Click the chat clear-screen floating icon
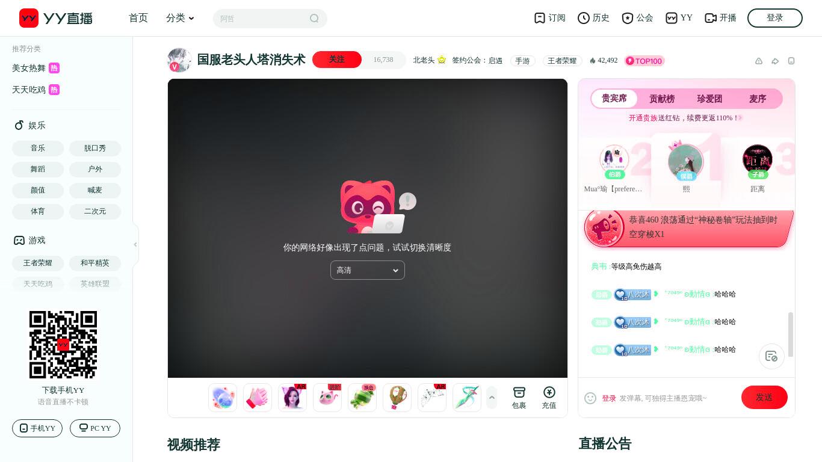The image size is (822, 462). (771, 356)
